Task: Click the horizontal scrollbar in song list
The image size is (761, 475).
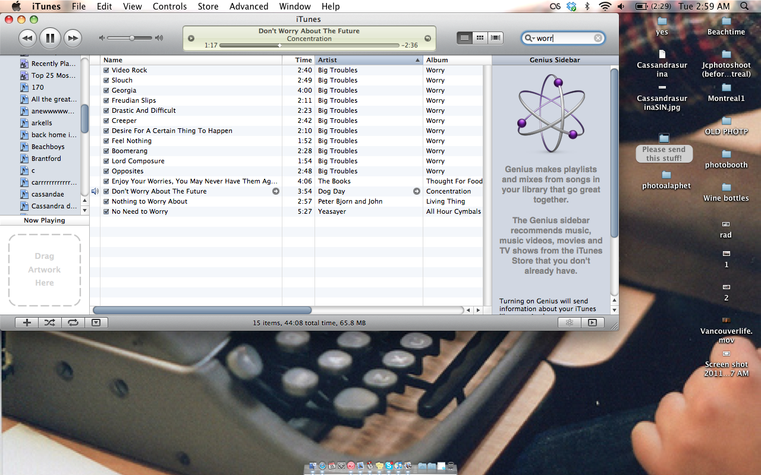Action: tap(202, 310)
